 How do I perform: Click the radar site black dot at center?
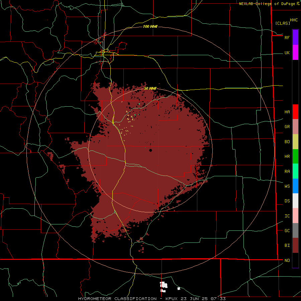coord(150,150)
